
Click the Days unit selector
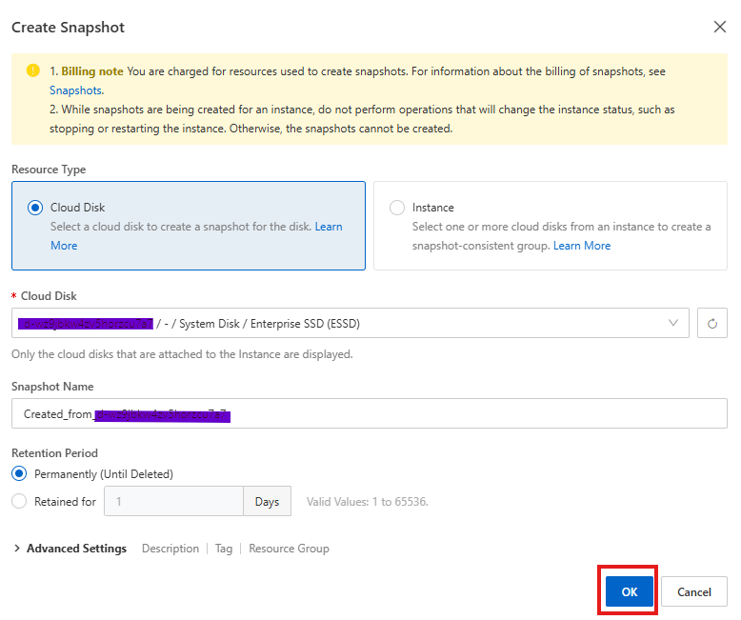(267, 501)
